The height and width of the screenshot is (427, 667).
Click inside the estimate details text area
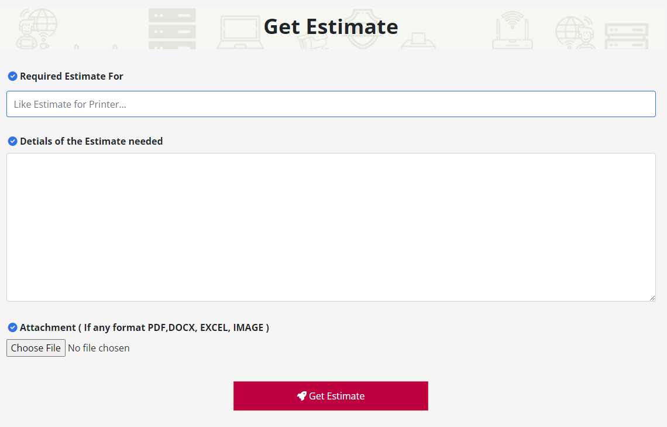tap(331, 227)
